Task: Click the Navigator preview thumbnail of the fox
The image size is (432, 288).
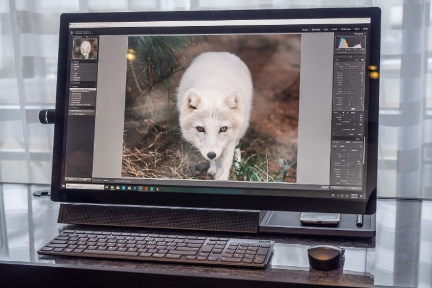Action: coord(85,48)
